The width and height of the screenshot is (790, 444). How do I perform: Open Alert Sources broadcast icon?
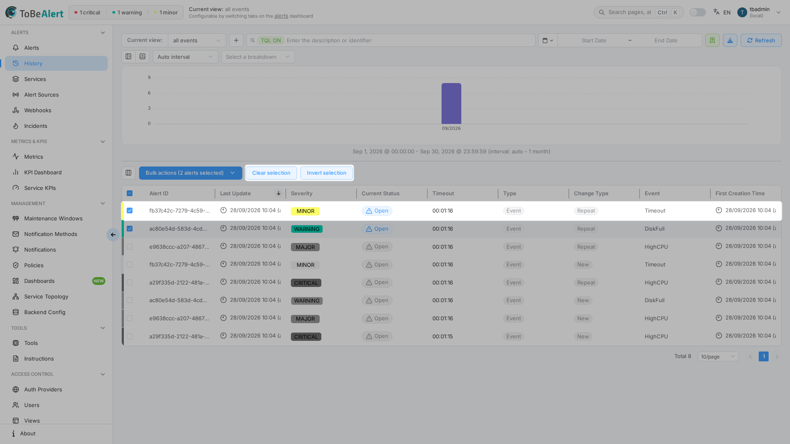(16, 95)
